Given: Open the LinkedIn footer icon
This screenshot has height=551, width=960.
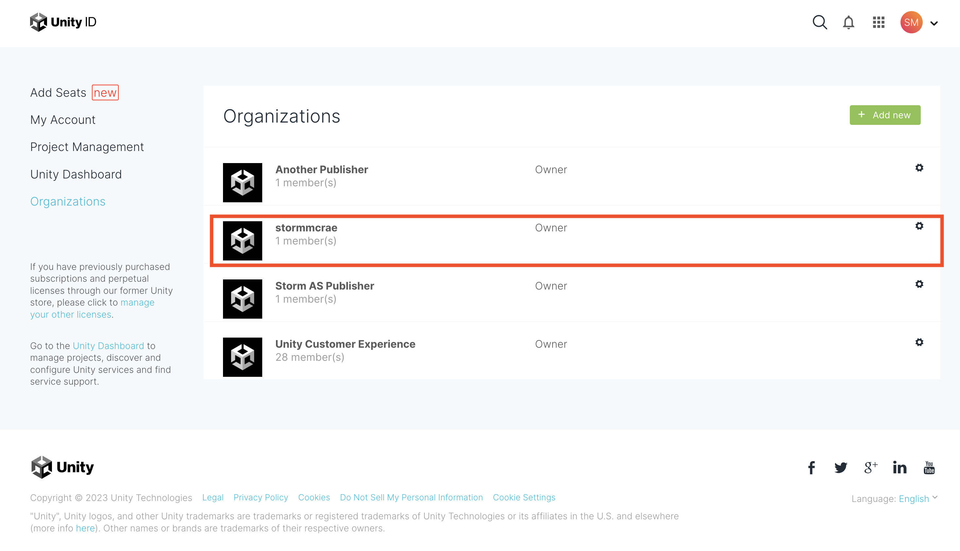Looking at the screenshot, I should 900,468.
